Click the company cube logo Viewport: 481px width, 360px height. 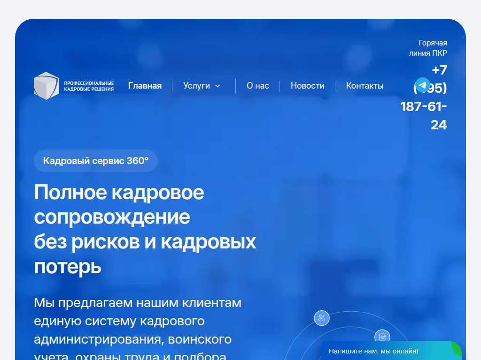[47, 86]
